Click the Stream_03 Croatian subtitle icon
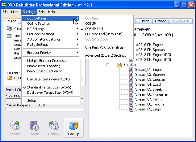The width and height of the screenshot is (196, 142). tap(131, 80)
